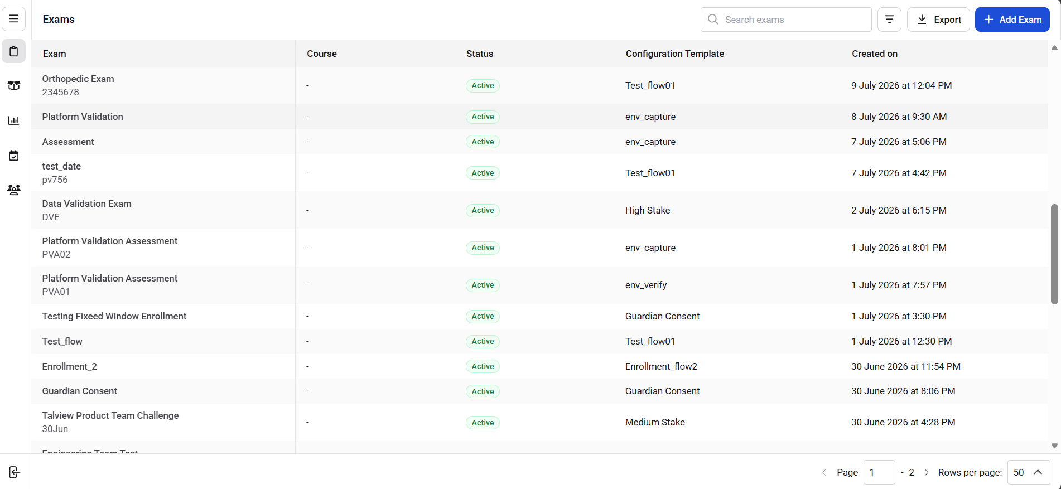
Task: Click date 9 July 2026 at 12:04 PM
Action: (901, 85)
